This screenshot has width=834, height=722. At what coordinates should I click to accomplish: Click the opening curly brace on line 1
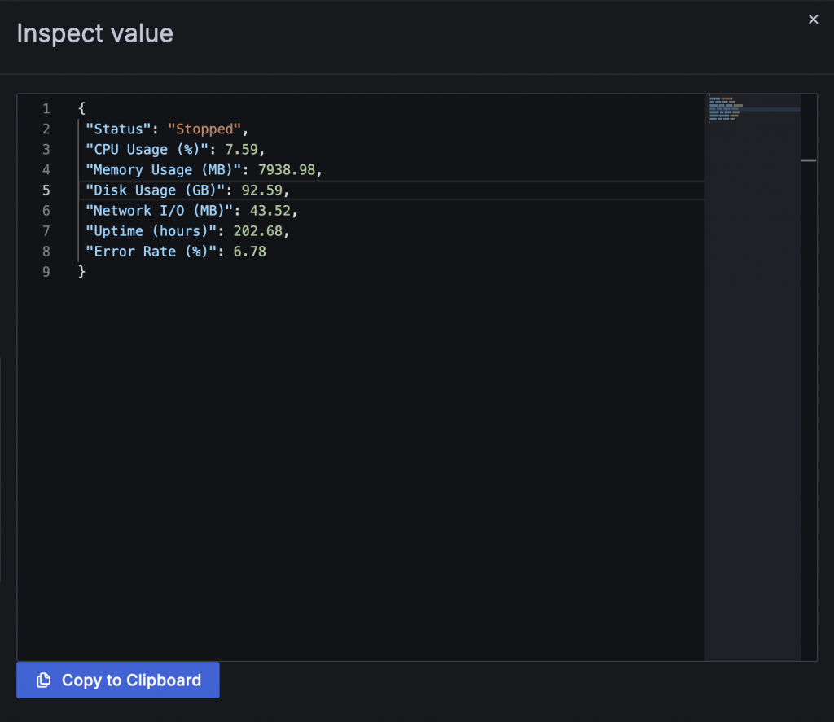[81, 108]
